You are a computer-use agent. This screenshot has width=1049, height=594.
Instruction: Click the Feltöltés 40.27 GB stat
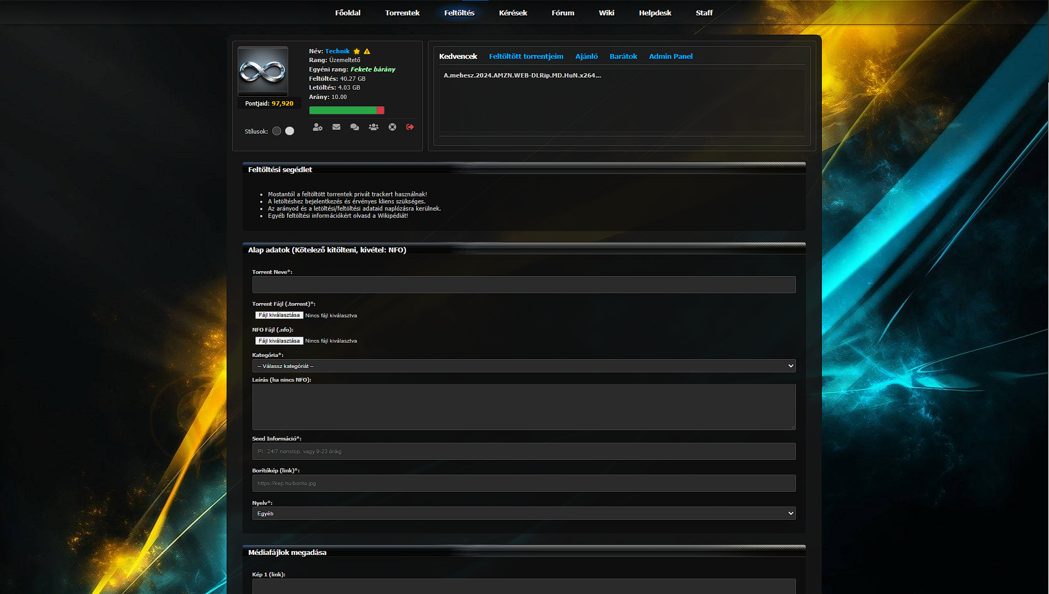click(337, 79)
